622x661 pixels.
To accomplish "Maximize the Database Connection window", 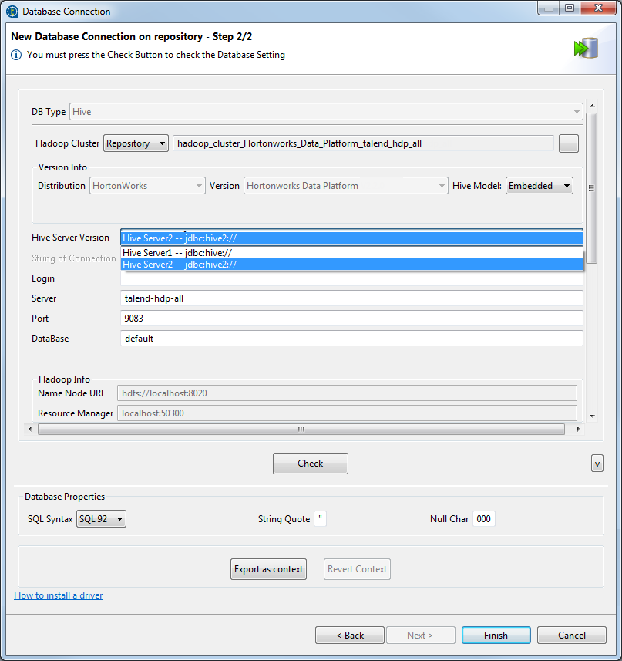I will click(x=570, y=8).
